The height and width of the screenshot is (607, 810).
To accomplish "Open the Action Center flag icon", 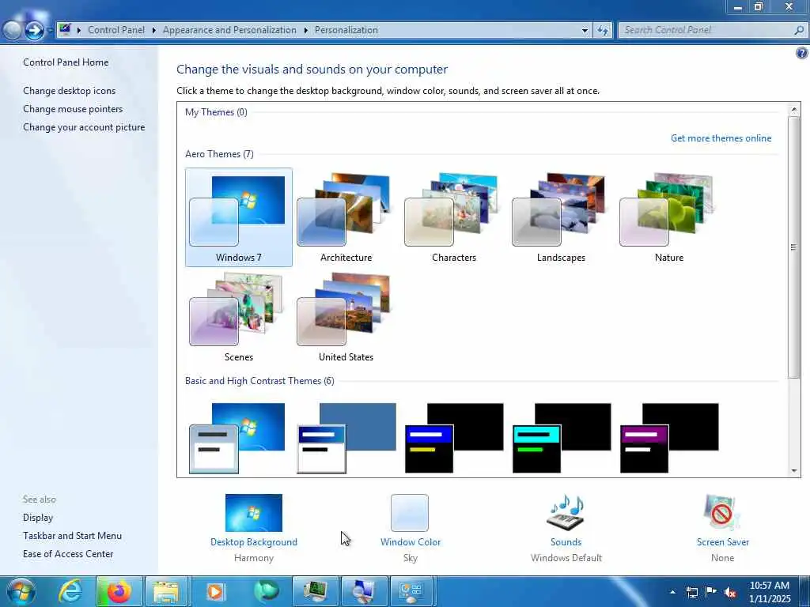I will coord(711,592).
